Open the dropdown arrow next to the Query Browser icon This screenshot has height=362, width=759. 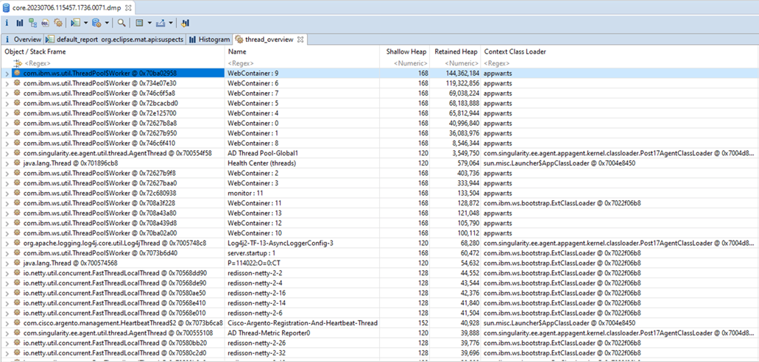coord(107,24)
